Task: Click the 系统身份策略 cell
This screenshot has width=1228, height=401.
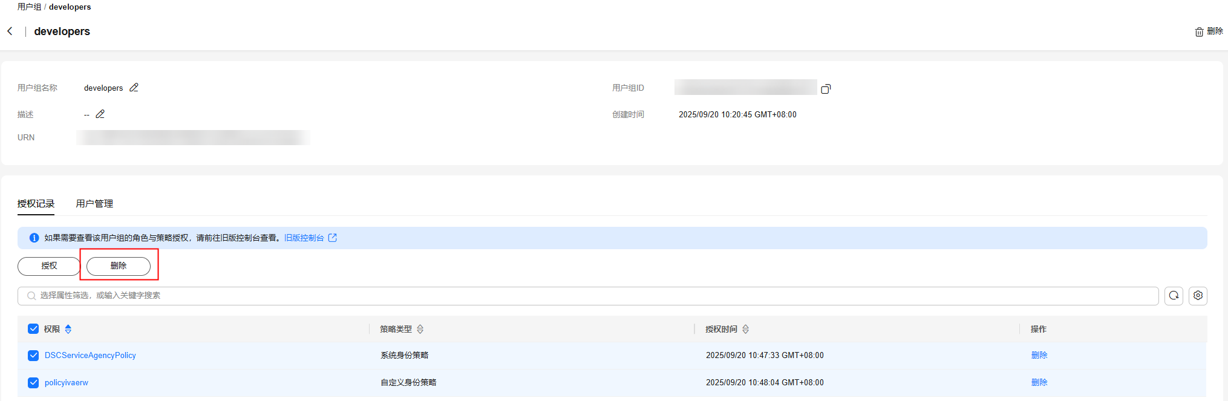Action: pos(404,356)
